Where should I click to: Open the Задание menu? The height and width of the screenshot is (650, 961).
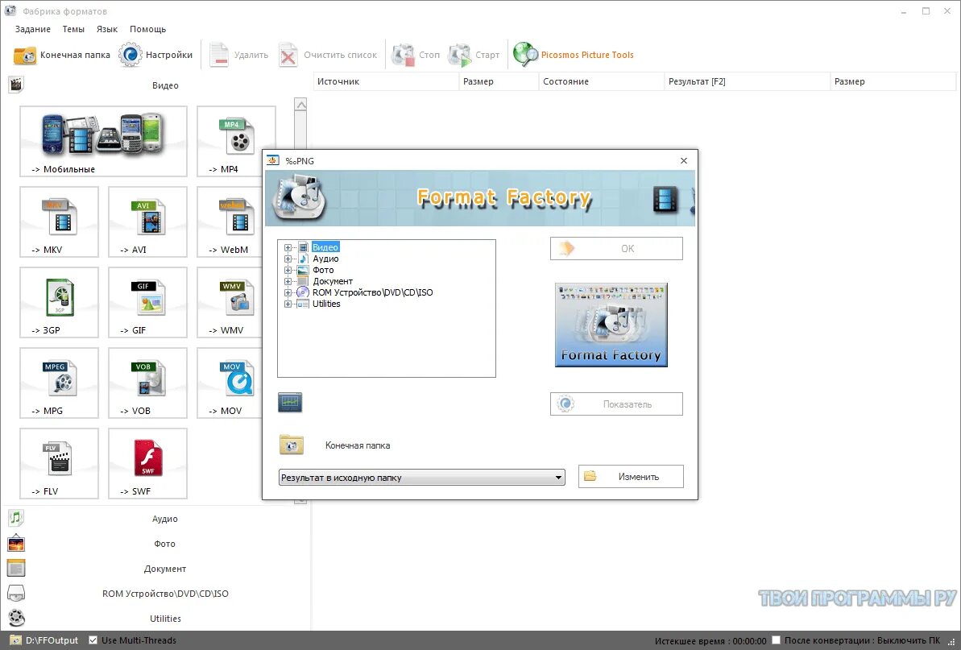click(x=33, y=29)
